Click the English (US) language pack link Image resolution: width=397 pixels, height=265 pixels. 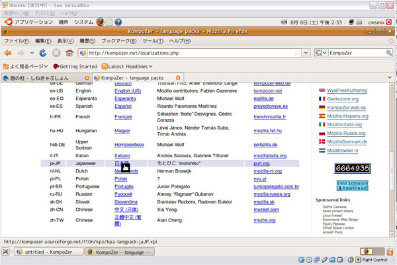(x=128, y=91)
